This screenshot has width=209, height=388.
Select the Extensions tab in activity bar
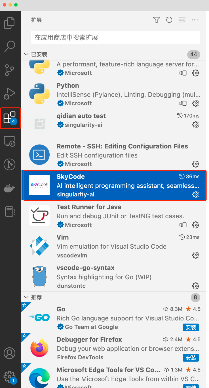click(x=10, y=118)
